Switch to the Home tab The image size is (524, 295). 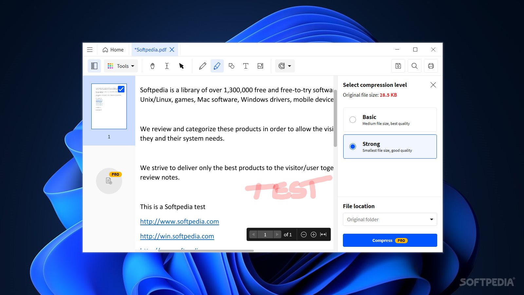(x=113, y=50)
